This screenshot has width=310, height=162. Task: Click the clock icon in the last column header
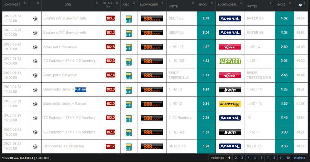click(301, 5)
